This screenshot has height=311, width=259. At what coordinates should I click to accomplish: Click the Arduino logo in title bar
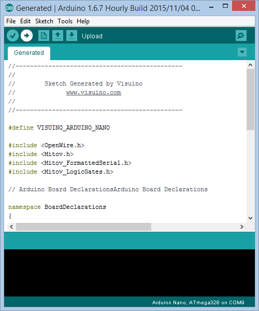pos(9,8)
